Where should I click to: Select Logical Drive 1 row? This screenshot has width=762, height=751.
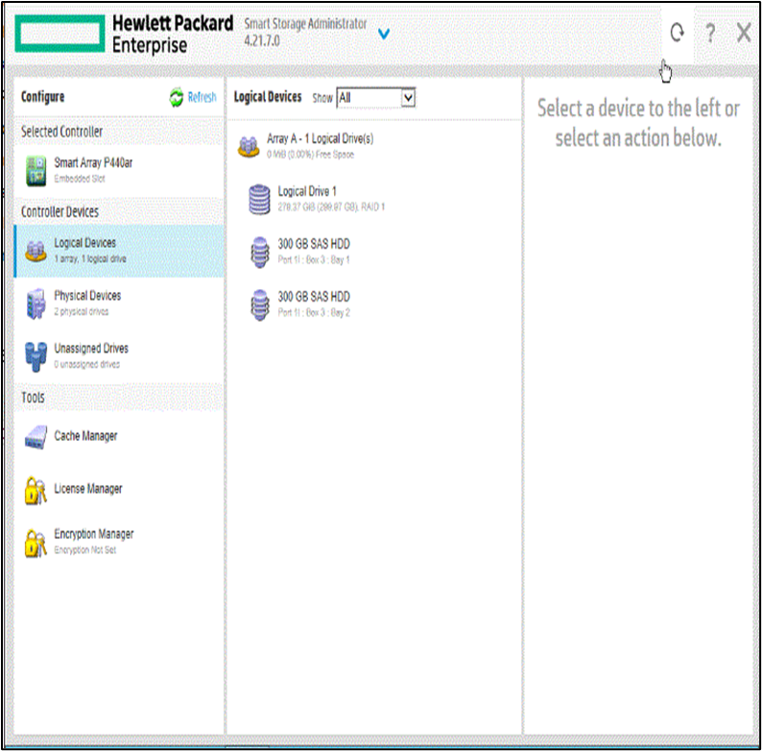[374, 199]
